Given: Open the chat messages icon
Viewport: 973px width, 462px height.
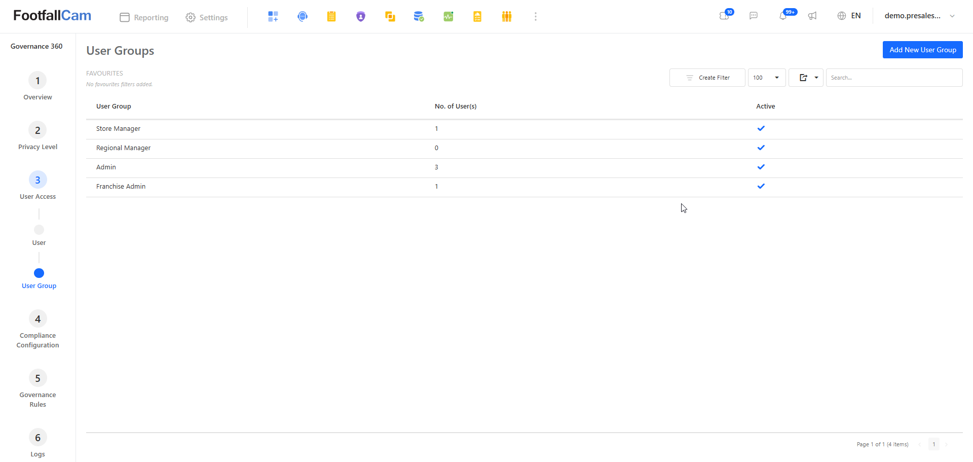Looking at the screenshot, I should [x=754, y=16].
